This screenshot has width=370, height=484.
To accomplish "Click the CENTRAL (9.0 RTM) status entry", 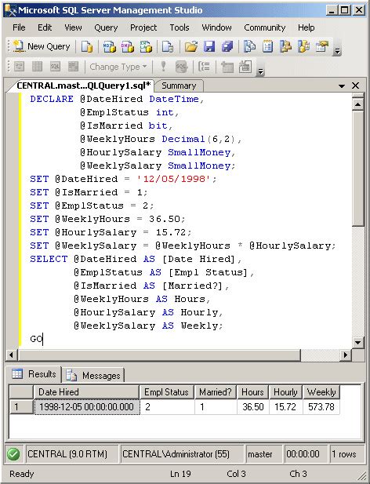I will coord(72,454).
